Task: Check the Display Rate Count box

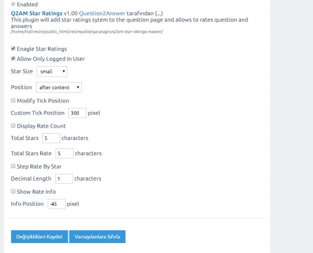Action: 13,126
